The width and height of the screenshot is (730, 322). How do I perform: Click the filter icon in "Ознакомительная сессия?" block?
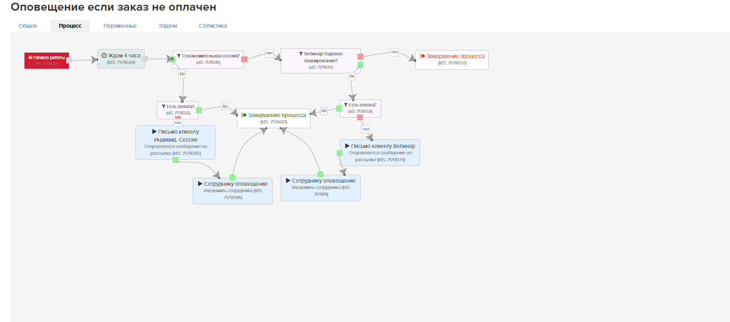click(x=179, y=55)
